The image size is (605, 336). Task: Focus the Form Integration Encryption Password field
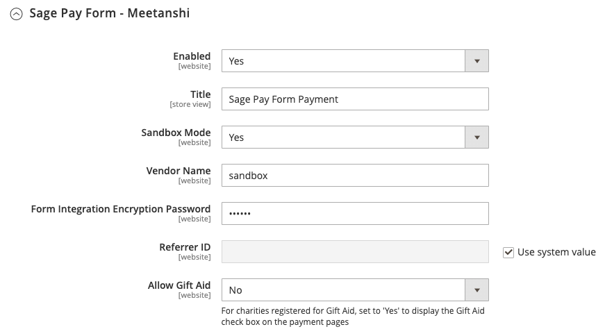point(355,214)
